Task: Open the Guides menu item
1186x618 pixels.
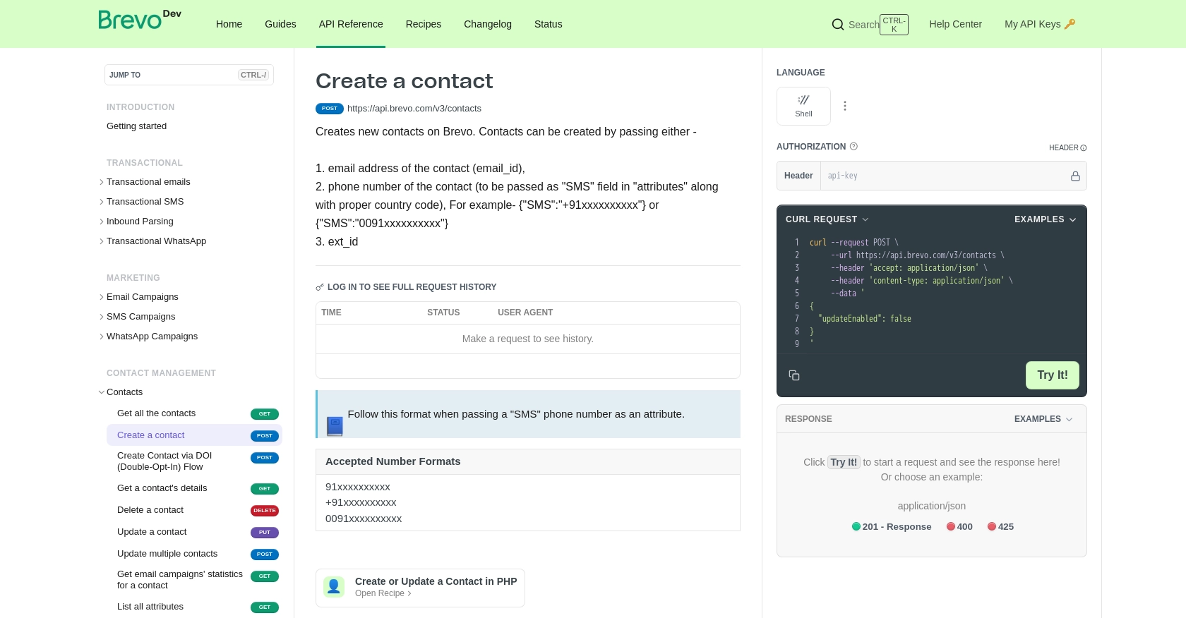Action: pyautogui.click(x=280, y=24)
